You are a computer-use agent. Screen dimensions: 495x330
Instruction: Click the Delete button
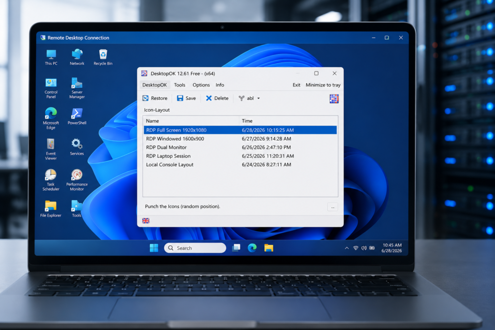point(217,99)
